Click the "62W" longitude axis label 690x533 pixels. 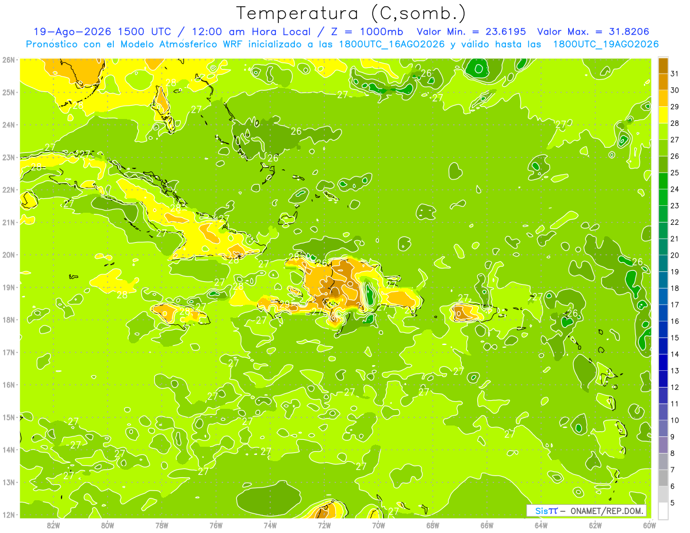coord(595,525)
